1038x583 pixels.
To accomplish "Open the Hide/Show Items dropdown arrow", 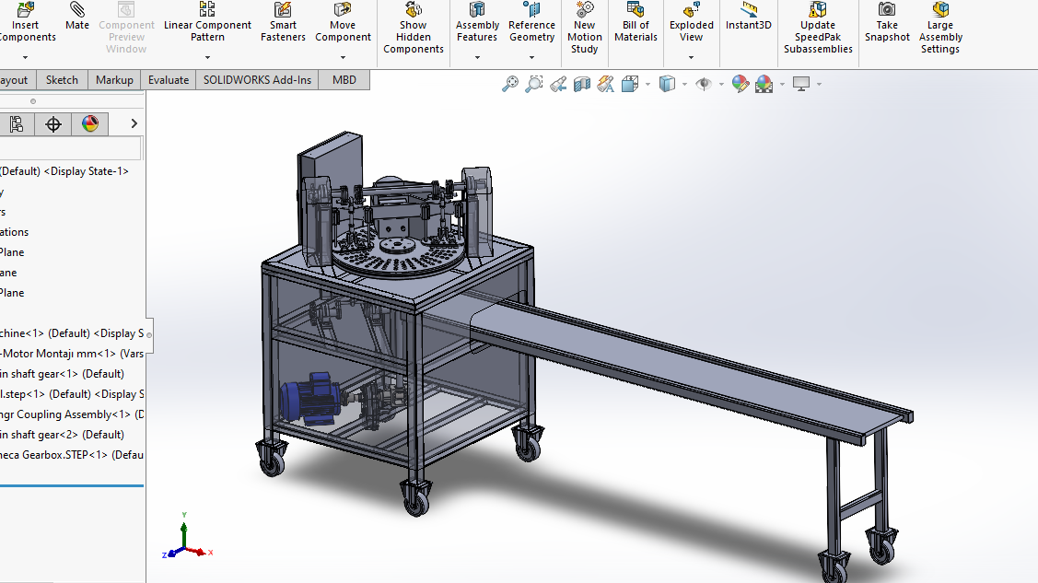I will [x=721, y=84].
